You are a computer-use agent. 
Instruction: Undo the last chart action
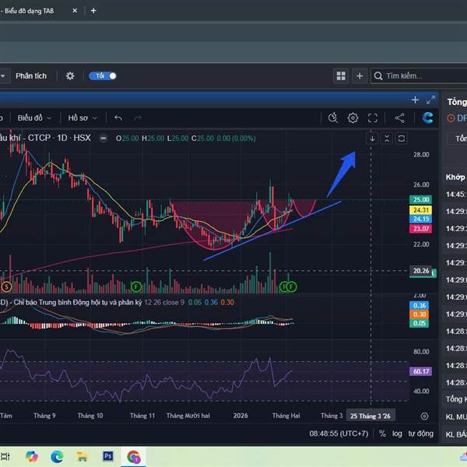click(x=118, y=118)
